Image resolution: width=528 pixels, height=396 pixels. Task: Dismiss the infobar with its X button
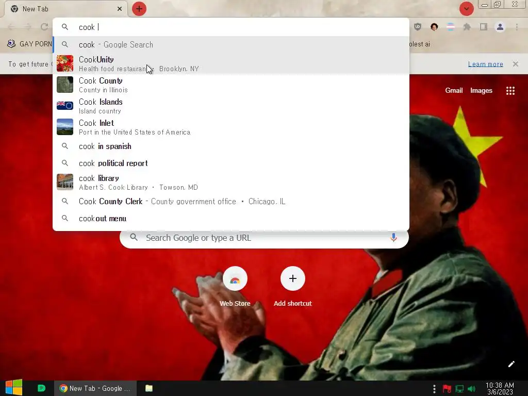(516, 64)
